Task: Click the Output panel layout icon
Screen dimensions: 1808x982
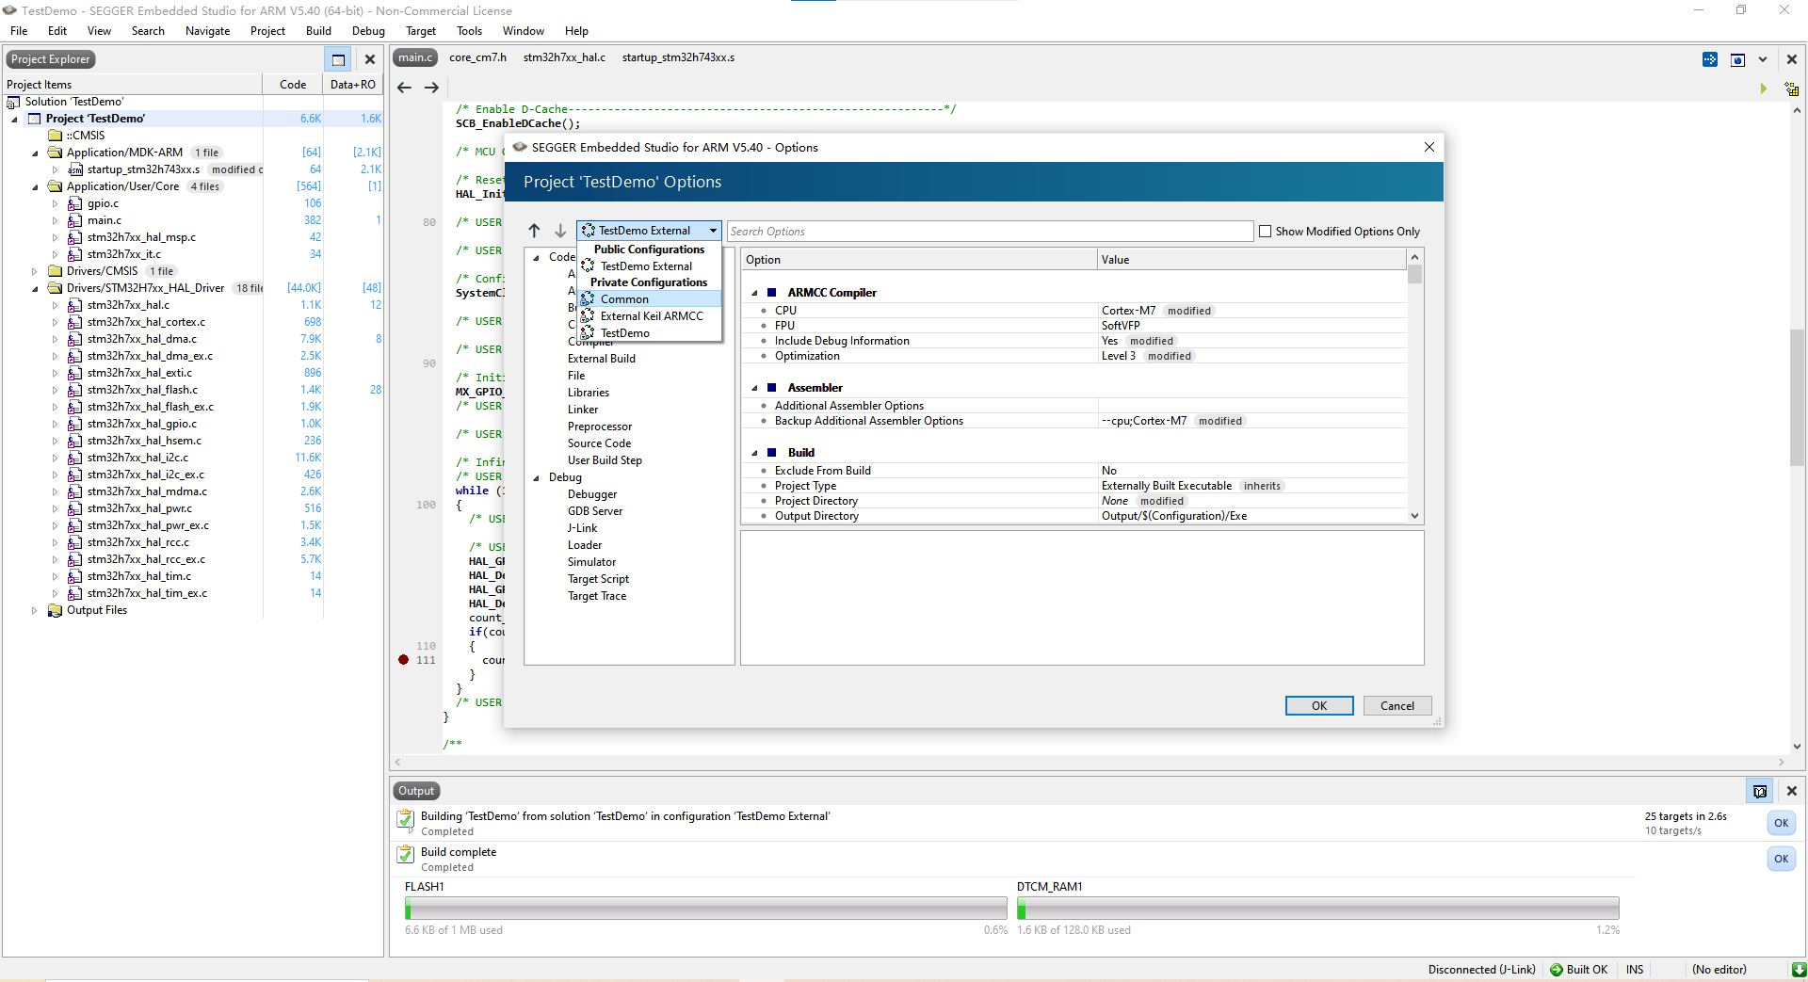Action: [x=1759, y=791]
